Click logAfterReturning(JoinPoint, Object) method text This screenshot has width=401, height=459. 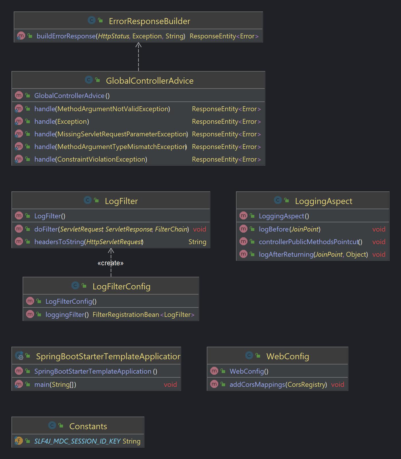click(313, 254)
